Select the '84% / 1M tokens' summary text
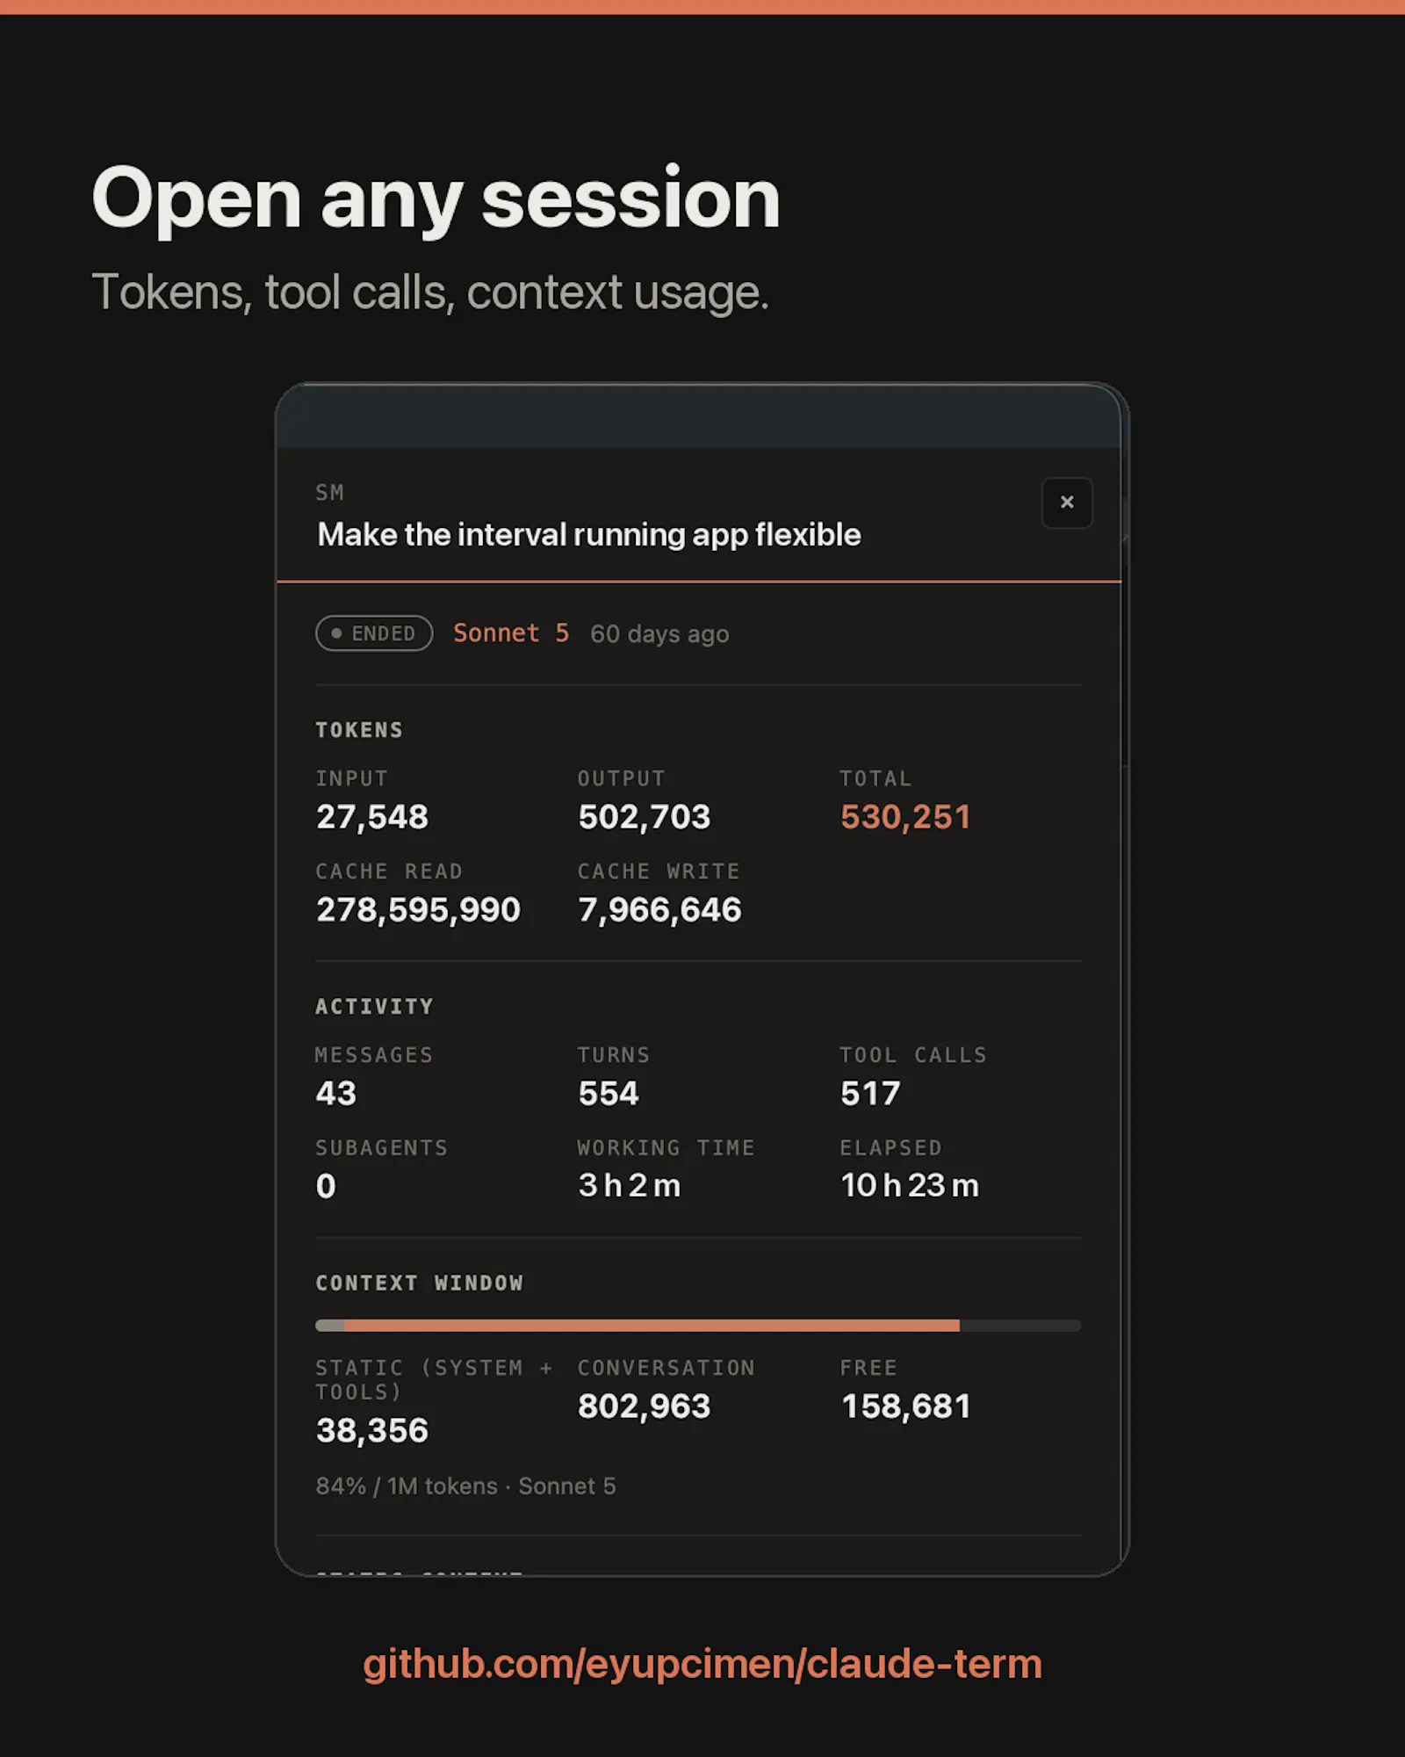The image size is (1405, 1757). pyautogui.click(x=407, y=1486)
